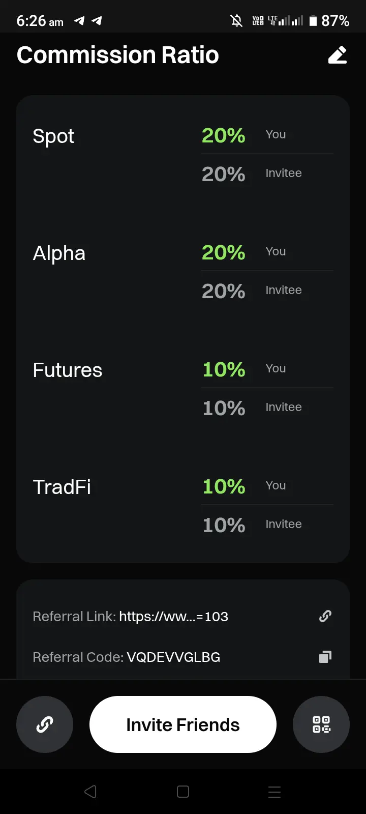Copy referral link using chain icon in card
The width and height of the screenshot is (366, 814).
[325, 616]
